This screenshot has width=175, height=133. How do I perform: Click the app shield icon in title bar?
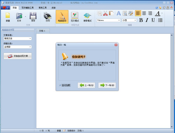click(3, 2)
